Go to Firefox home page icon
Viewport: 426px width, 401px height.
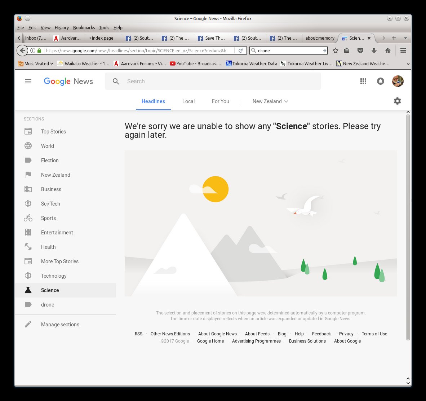(388, 50)
